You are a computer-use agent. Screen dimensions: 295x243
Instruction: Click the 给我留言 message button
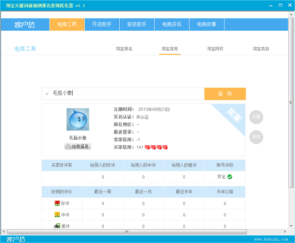click(x=78, y=146)
